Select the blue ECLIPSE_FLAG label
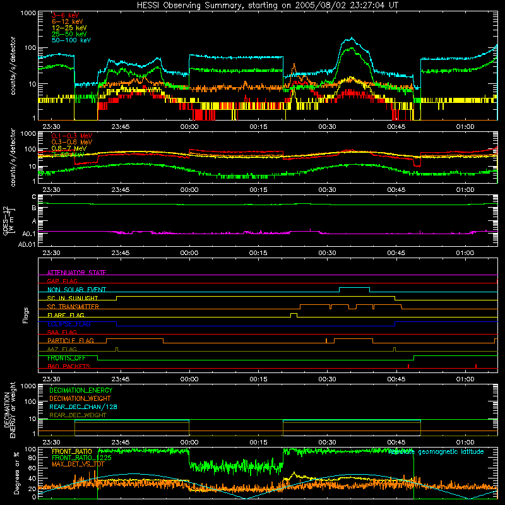Viewport: 505px width, 505px height. pos(69,324)
